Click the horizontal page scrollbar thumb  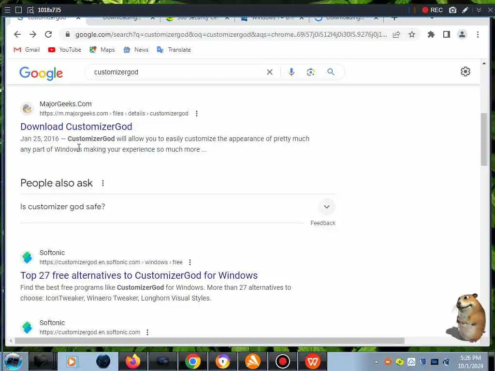point(210,341)
